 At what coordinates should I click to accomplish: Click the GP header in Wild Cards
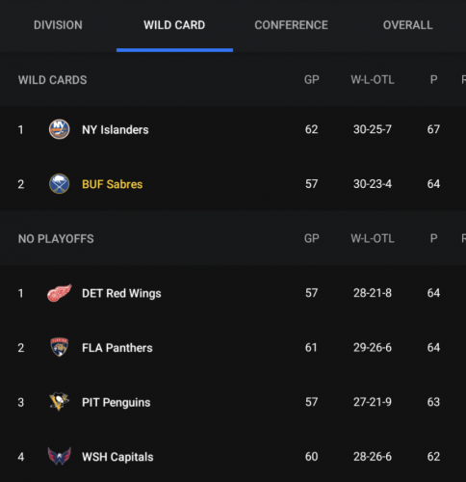pos(312,80)
